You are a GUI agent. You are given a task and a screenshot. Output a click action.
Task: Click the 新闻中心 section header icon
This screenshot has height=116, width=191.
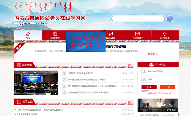[19, 65]
